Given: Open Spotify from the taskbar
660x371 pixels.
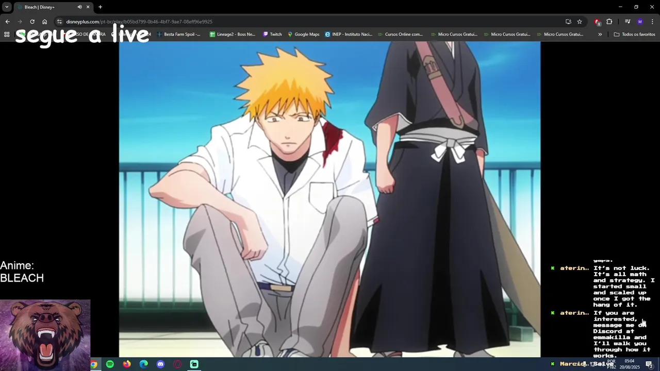Looking at the screenshot, I should pos(110,364).
